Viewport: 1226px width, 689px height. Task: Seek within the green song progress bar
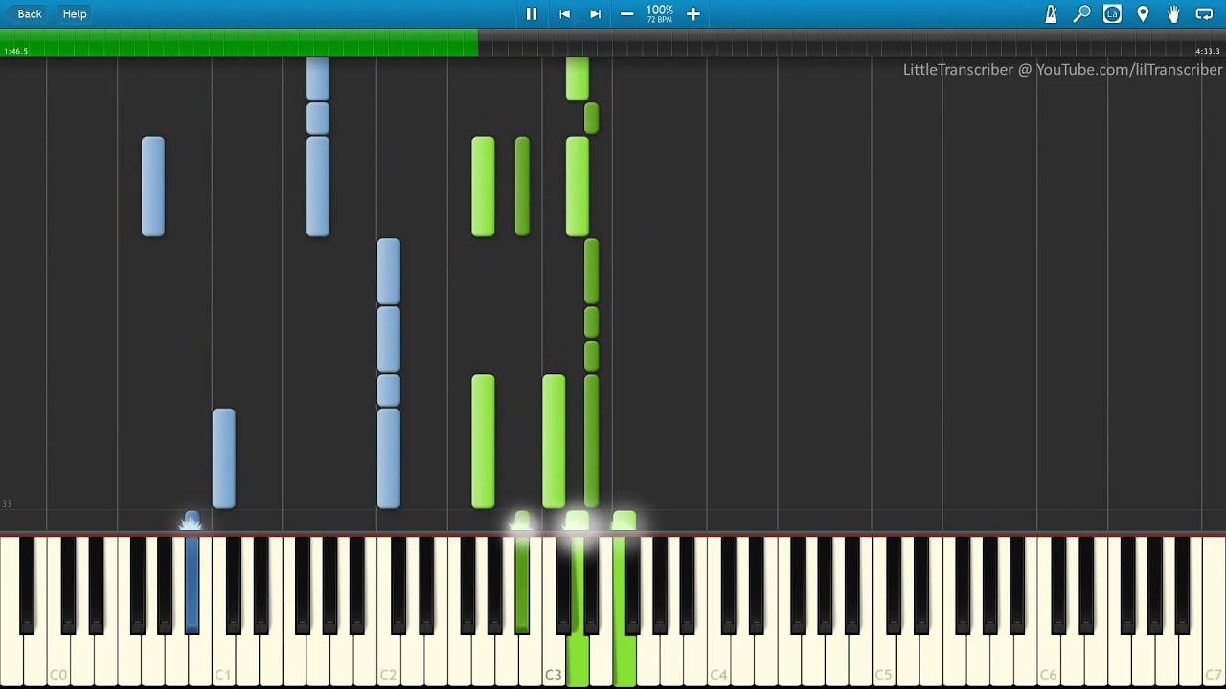[x=239, y=43]
